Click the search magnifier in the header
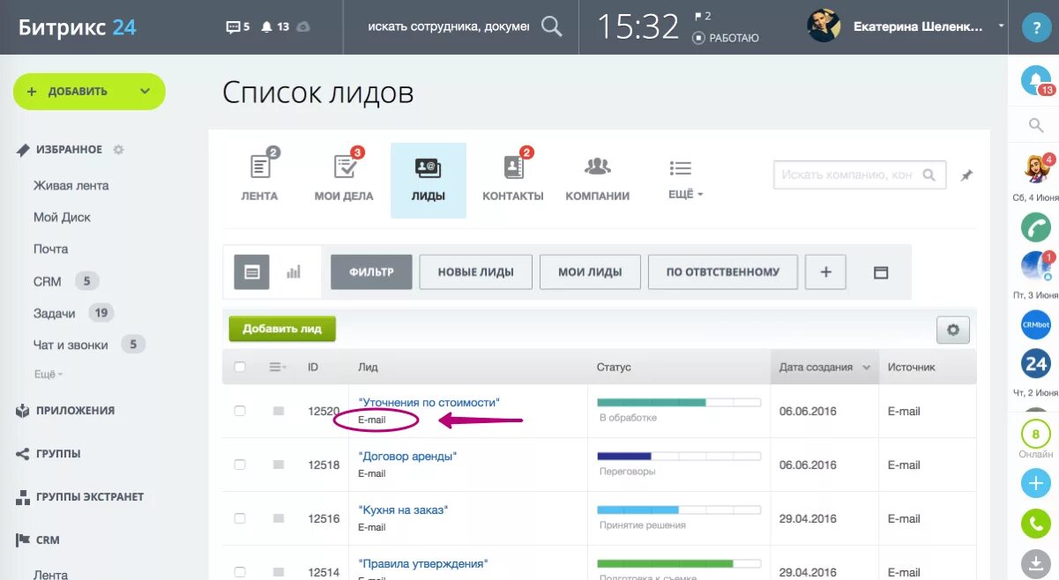This screenshot has height=580, width=1059. click(x=552, y=27)
